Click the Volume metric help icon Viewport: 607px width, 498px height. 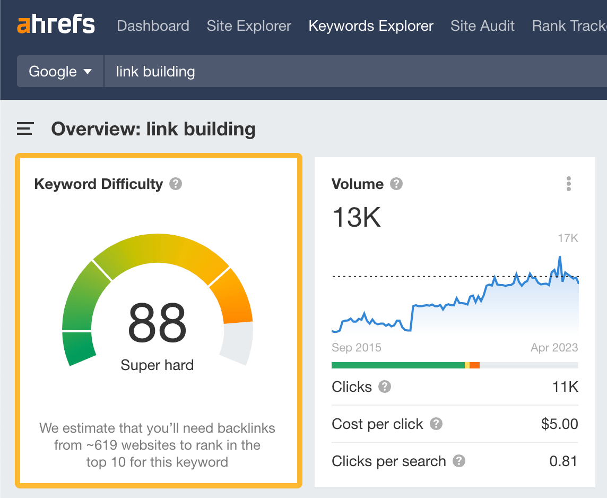pos(396,184)
